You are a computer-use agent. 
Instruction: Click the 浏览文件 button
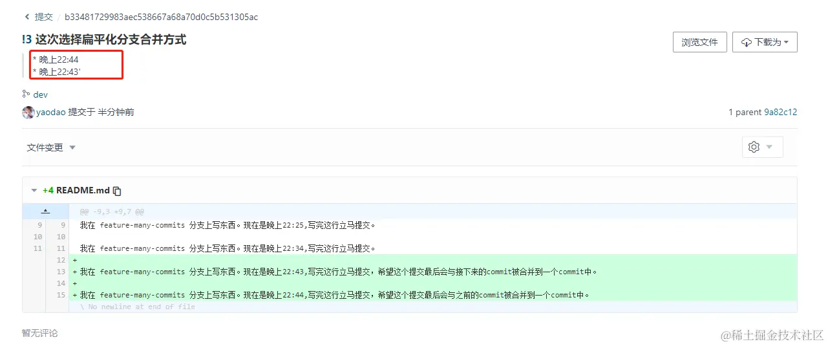click(x=699, y=42)
